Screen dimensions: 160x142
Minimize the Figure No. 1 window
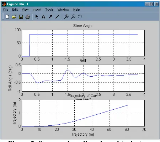click(147, 4)
